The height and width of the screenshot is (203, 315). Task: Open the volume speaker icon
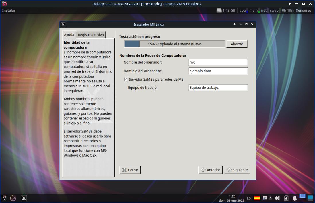pos(277,198)
